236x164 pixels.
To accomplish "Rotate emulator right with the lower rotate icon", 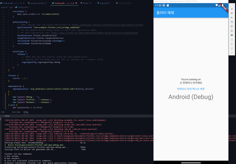I will 232,26.
